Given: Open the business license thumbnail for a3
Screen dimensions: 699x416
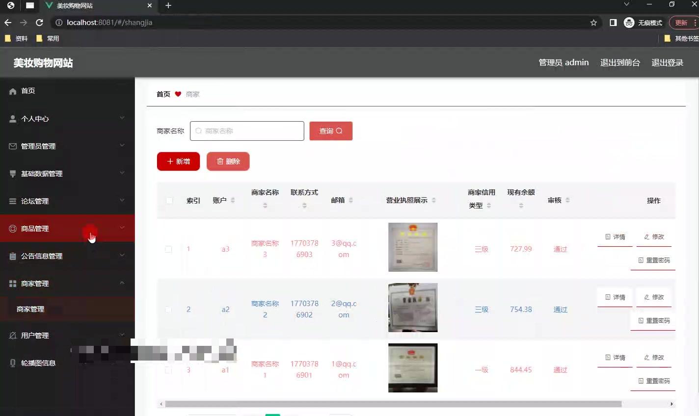Looking at the screenshot, I should click(x=413, y=247).
